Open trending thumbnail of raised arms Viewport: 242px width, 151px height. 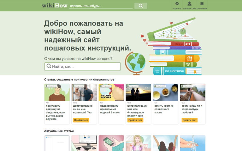(x=165, y=143)
